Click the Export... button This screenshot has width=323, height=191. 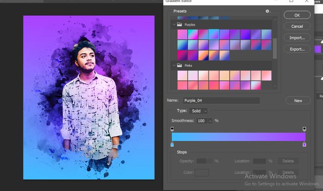pyautogui.click(x=297, y=49)
